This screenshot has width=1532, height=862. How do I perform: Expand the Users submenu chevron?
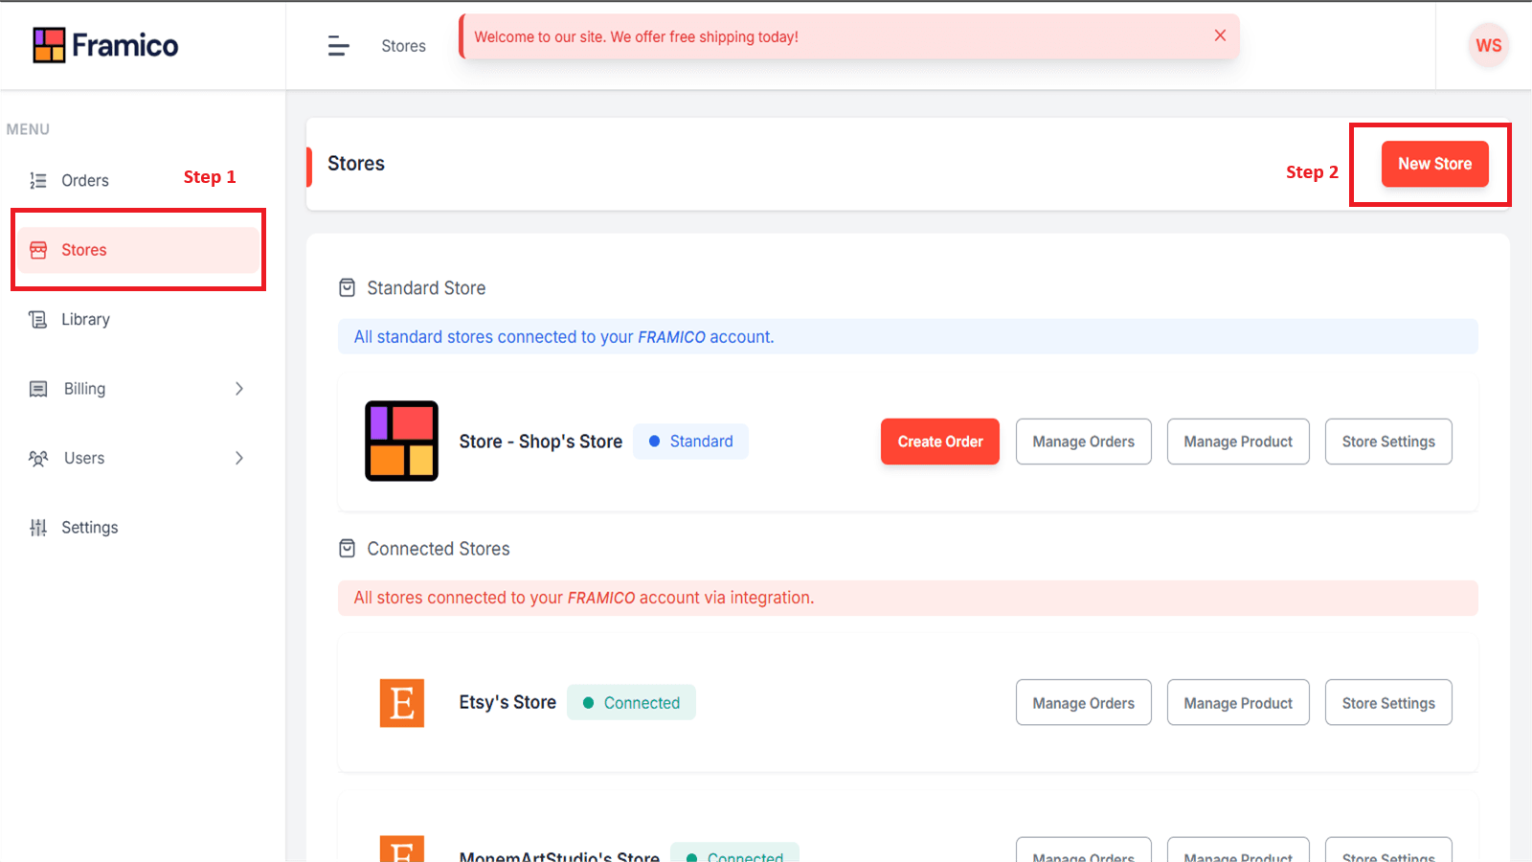pos(239,458)
